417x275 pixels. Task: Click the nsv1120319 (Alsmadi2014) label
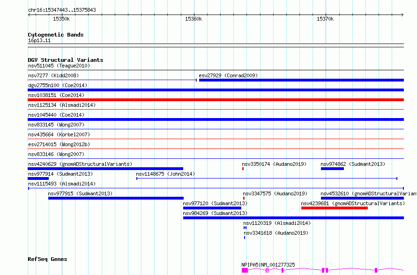coord(277,223)
